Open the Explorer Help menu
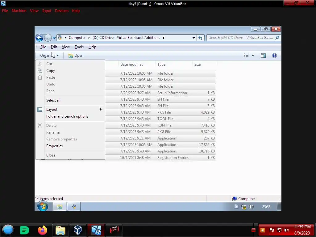The height and width of the screenshot is (237, 316). click(92, 47)
